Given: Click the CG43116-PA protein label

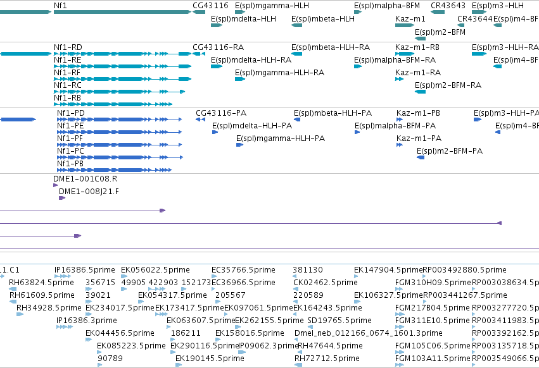Looking at the screenshot, I should (x=221, y=113).
